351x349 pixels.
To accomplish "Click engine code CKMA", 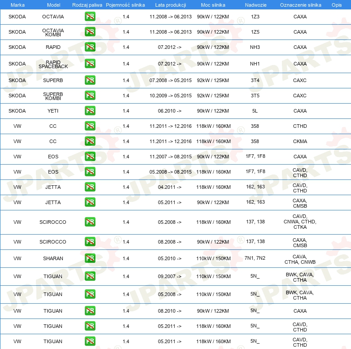I will point(300,141).
